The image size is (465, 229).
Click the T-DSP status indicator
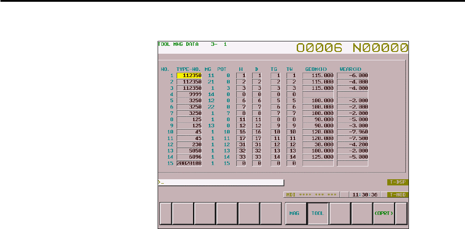[x=398, y=182]
